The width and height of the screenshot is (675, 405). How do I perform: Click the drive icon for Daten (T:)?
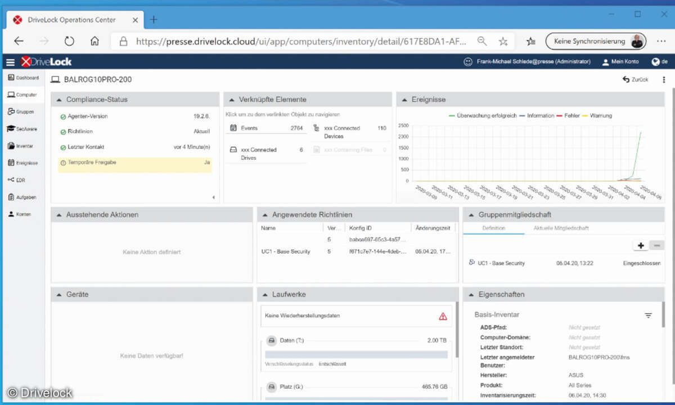(271, 340)
